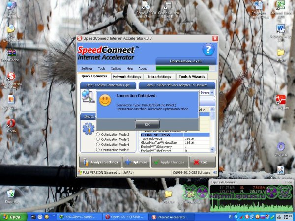Open the blue question mark help icon
The width and height of the screenshot is (295, 221).
coord(208,50)
